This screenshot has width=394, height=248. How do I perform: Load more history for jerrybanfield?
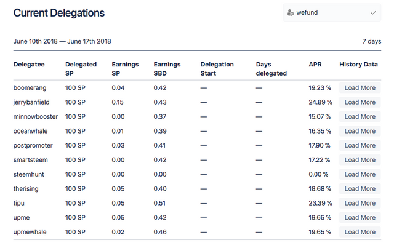360,102
